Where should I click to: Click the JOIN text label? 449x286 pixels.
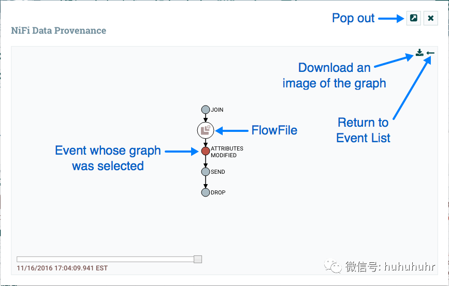tap(217, 110)
